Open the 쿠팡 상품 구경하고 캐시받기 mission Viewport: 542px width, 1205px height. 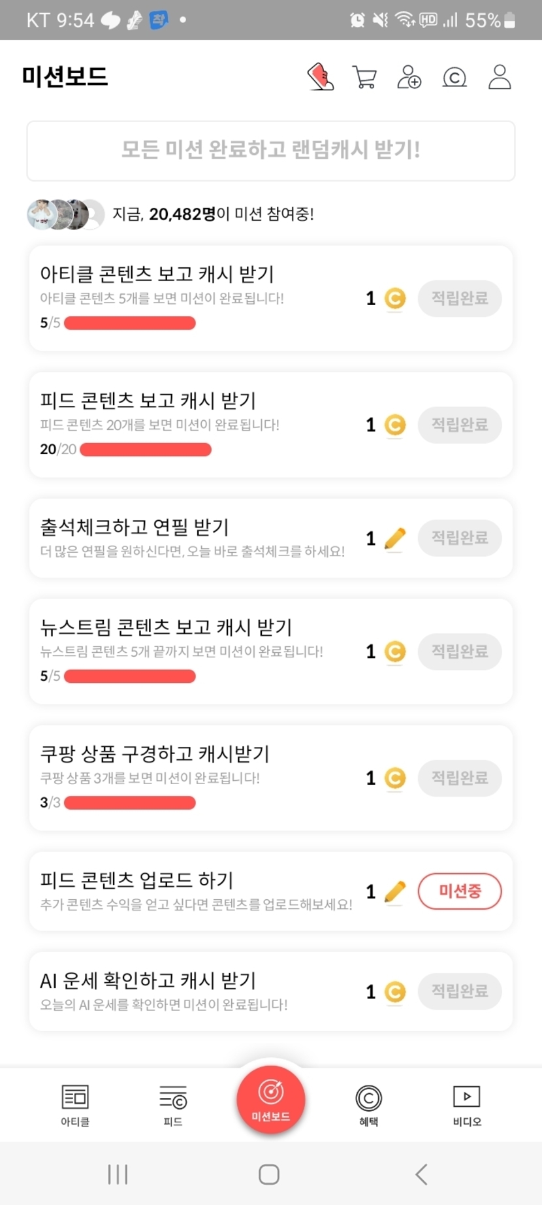coord(155,754)
